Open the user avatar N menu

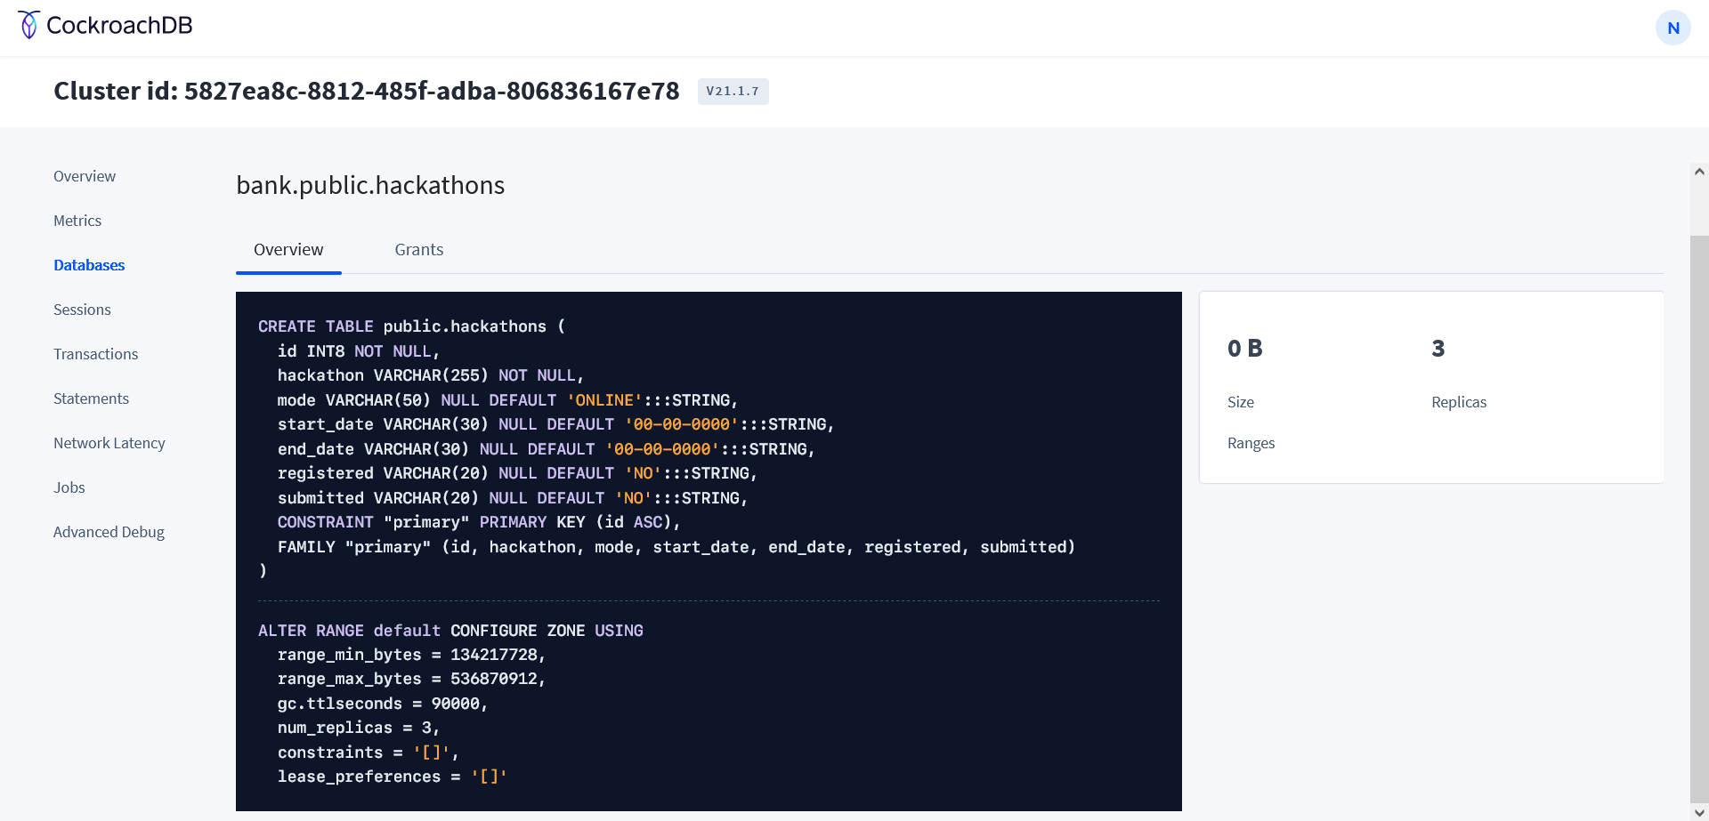coord(1673,28)
